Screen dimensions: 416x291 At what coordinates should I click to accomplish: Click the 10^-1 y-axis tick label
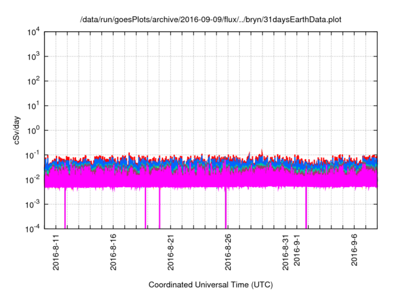32,155
